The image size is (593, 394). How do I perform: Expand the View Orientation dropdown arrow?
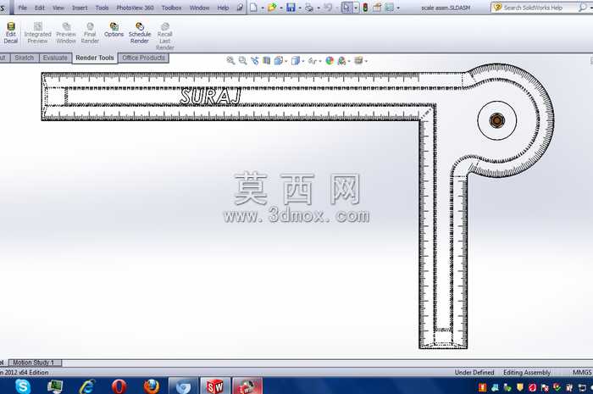point(286,61)
